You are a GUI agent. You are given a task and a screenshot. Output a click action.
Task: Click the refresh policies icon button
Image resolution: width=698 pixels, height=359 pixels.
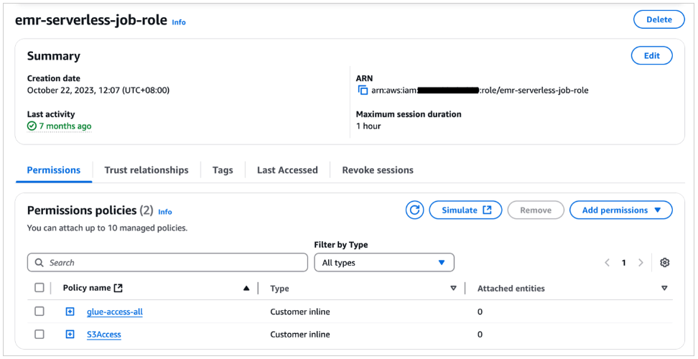click(x=414, y=210)
